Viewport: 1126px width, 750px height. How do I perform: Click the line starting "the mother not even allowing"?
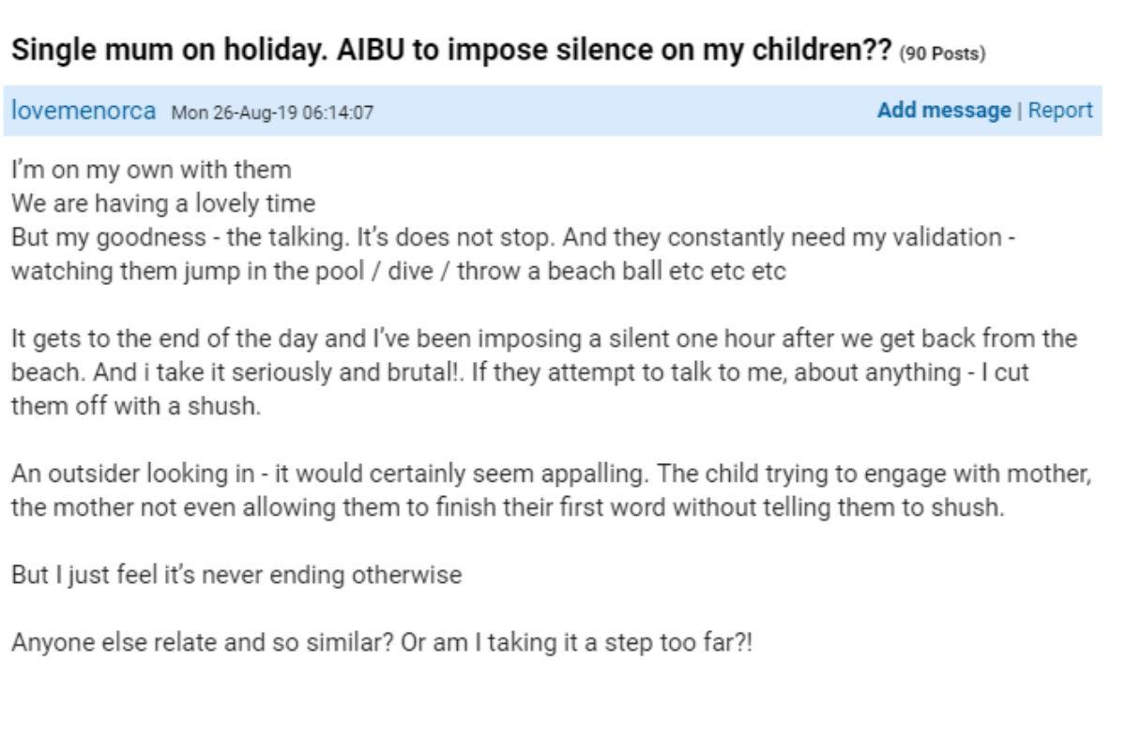508,507
